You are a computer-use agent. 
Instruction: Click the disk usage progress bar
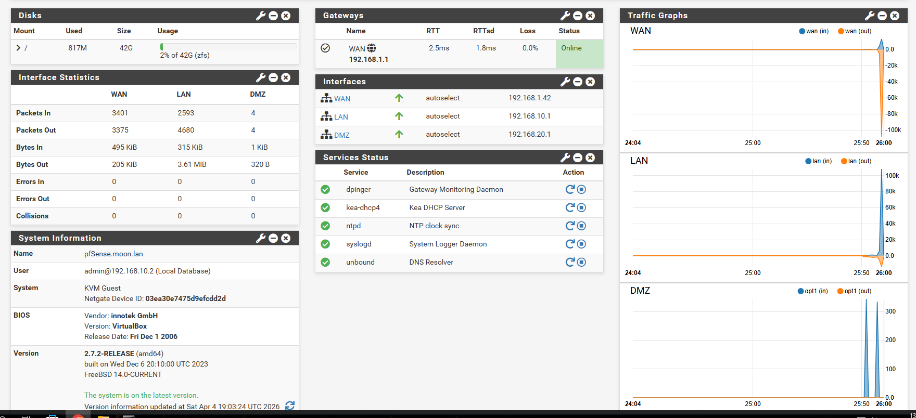tap(228, 47)
